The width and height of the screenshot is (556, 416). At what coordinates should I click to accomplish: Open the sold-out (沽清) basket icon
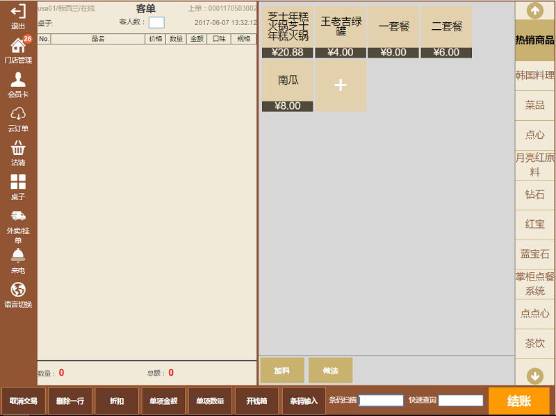click(x=18, y=148)
